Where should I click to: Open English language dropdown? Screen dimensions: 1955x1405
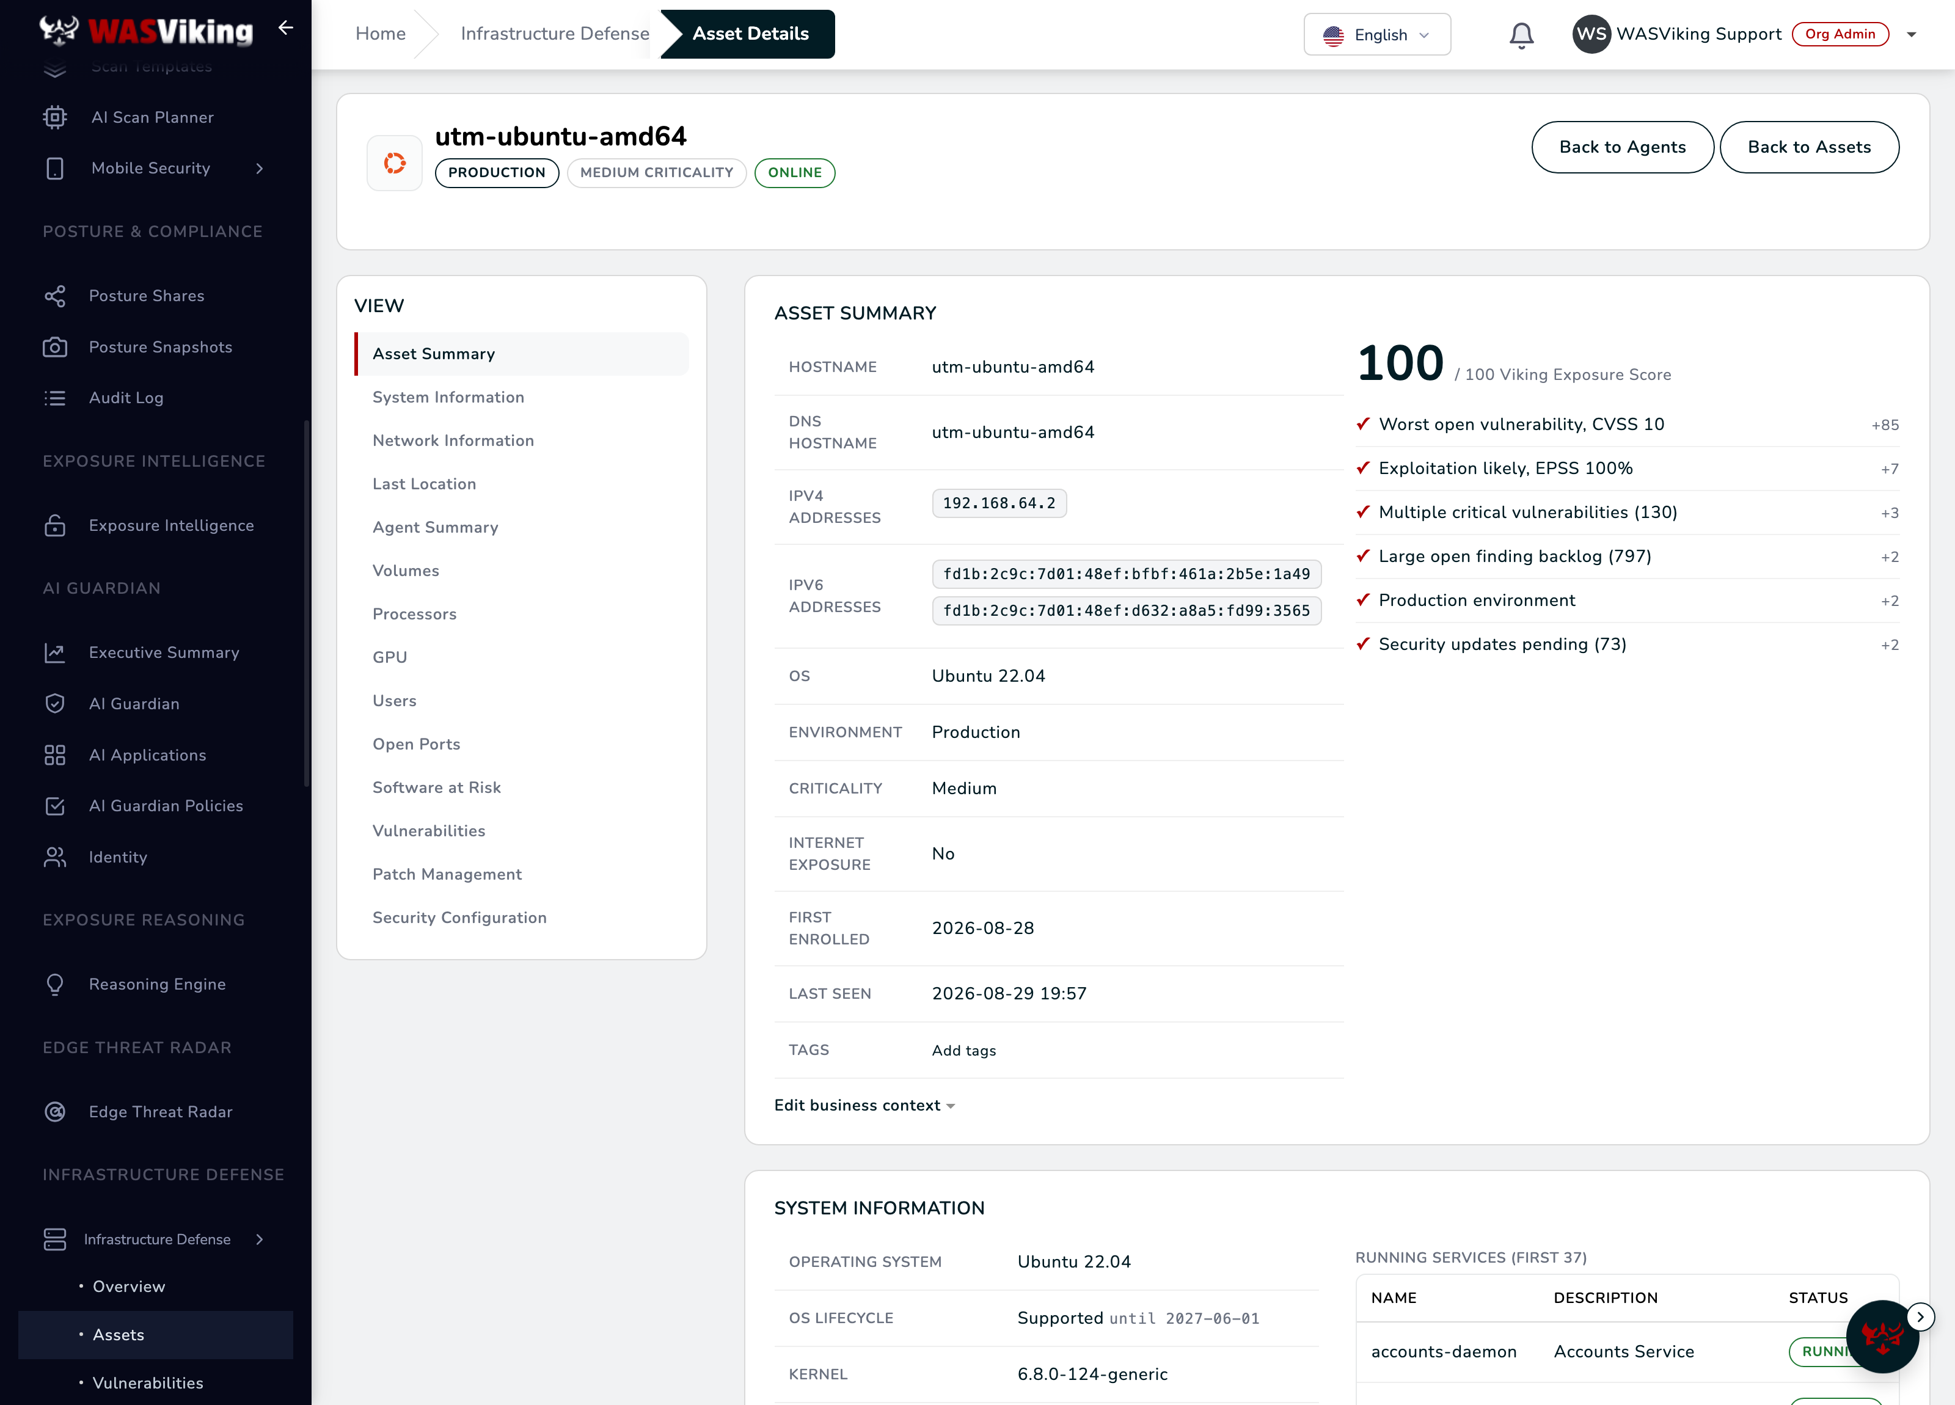tap(1376, 34)
